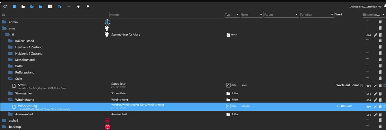Click trash icon for Stammordner für Aliase
Image resolution: width=386 pixels, height=130 pixels.
pyautogui.click(x=380, y=35)
